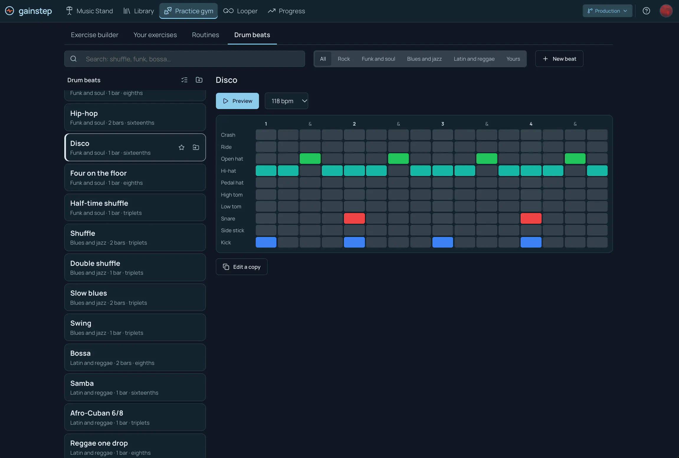
Task: Filter beats by All
Action: 323,59
